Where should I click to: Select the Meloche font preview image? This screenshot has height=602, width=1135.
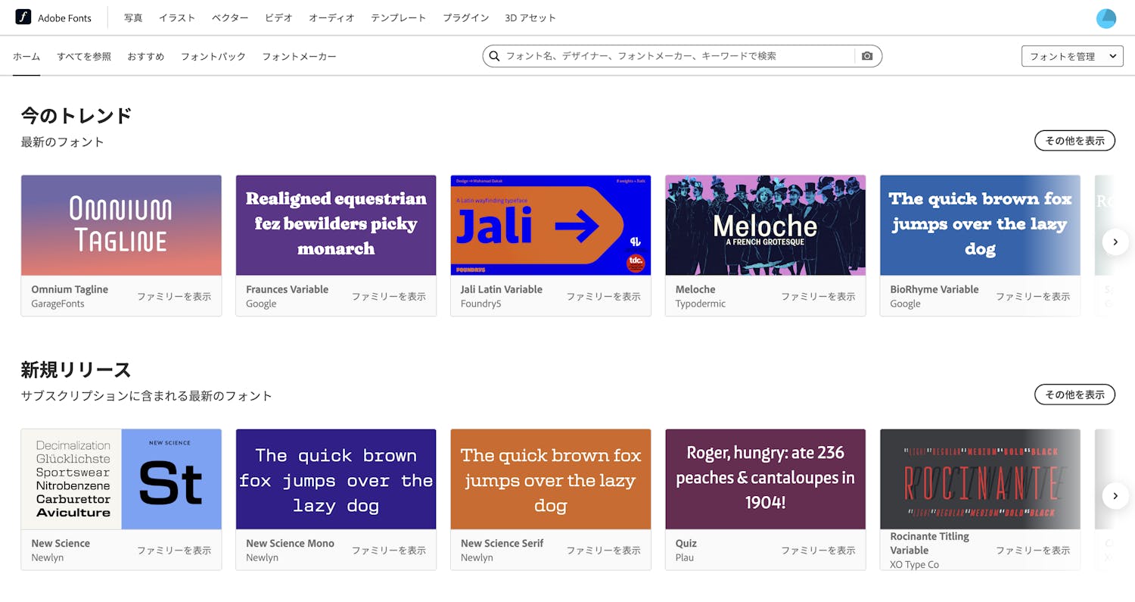point(765,226)
